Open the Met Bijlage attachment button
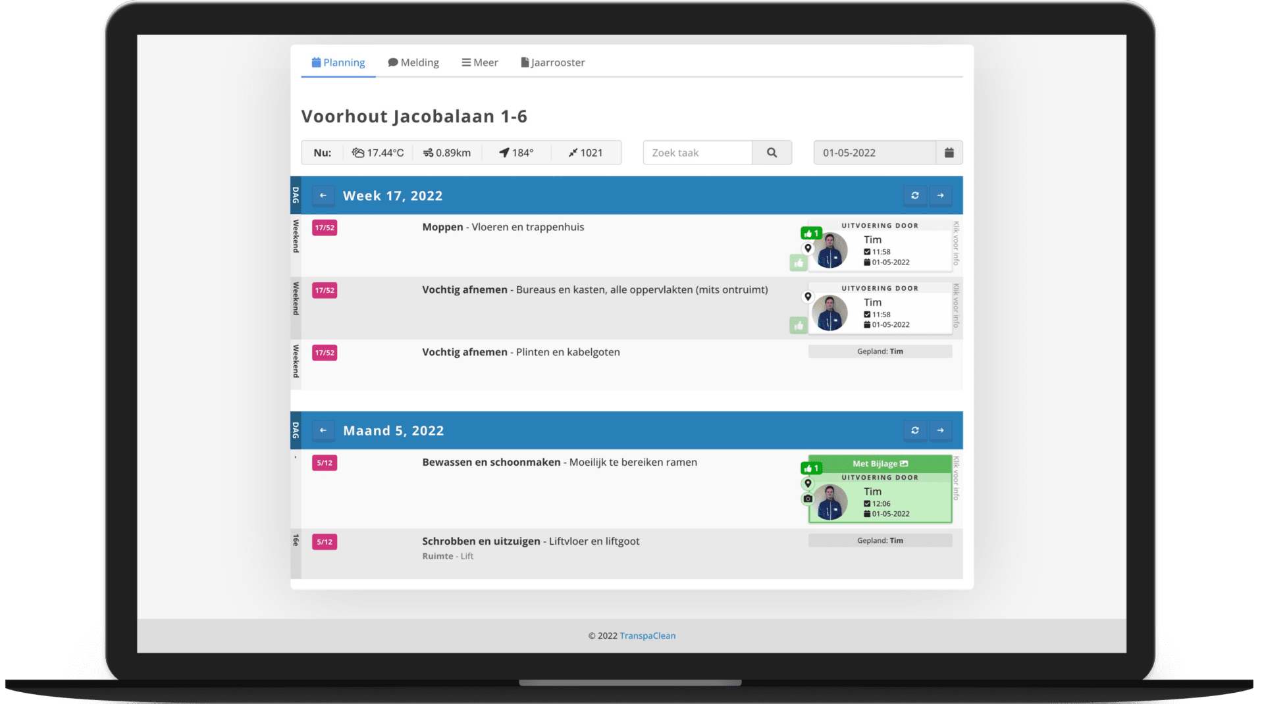The width and height of the screenshot is (1264, 704). point(880,463)
